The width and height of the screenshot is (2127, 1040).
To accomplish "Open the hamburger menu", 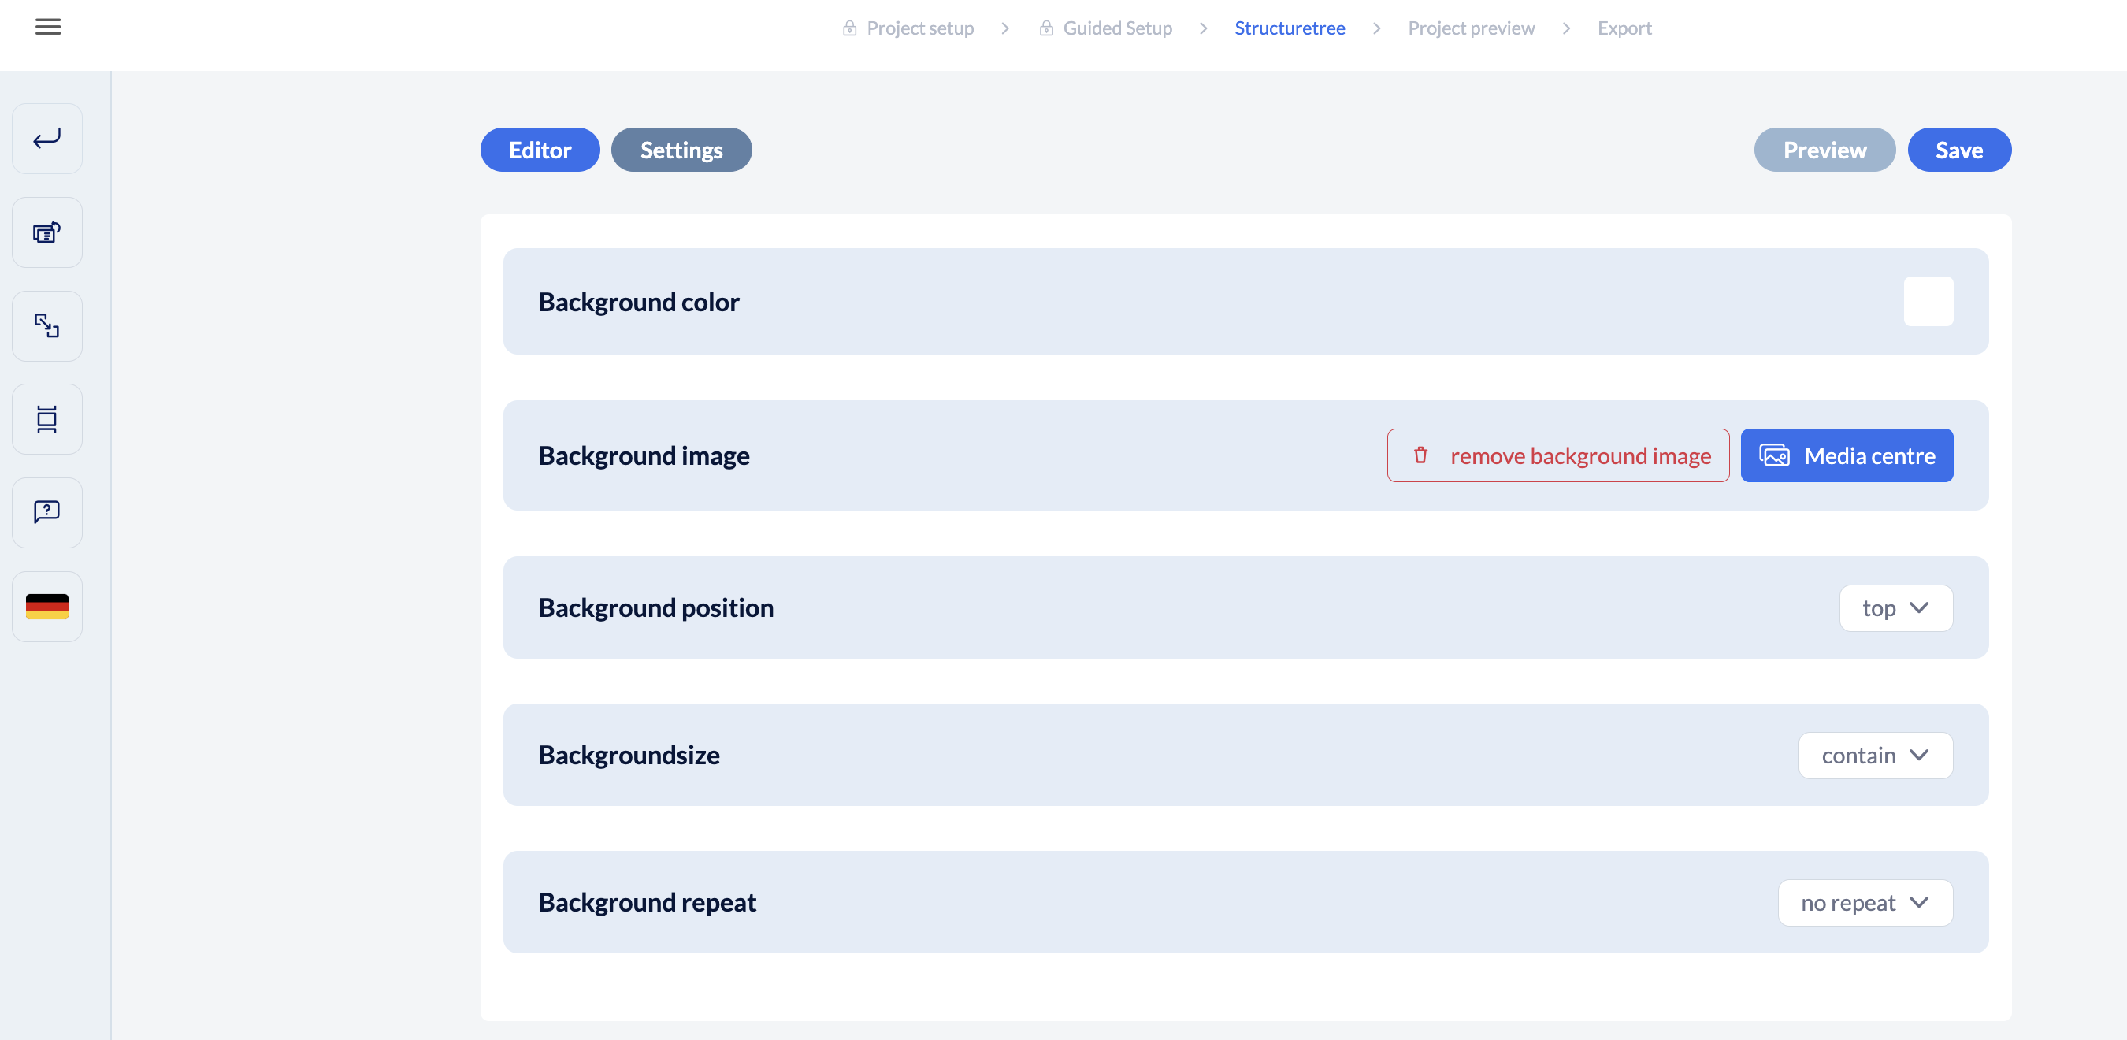I will (x=48, y=27).
